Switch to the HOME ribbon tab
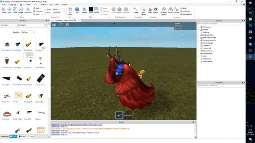This screenshot has width=255, height=143. [28, 4]
